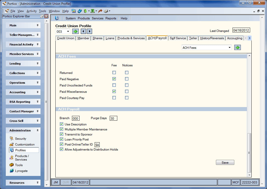Click in the Purge Days field

113,118
